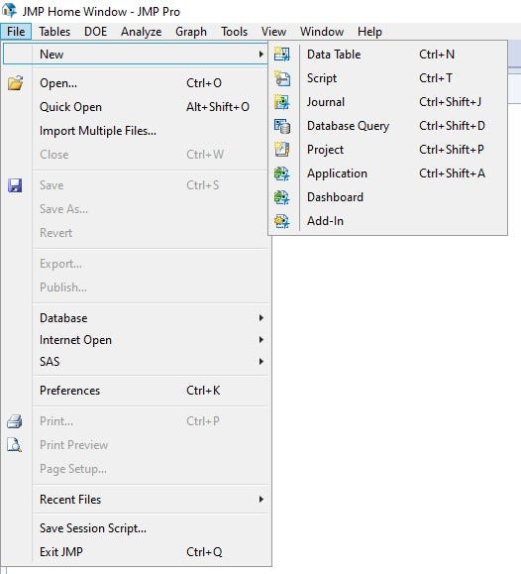Click the Ctrl+Shift+J shortcut text

[450, 102]
